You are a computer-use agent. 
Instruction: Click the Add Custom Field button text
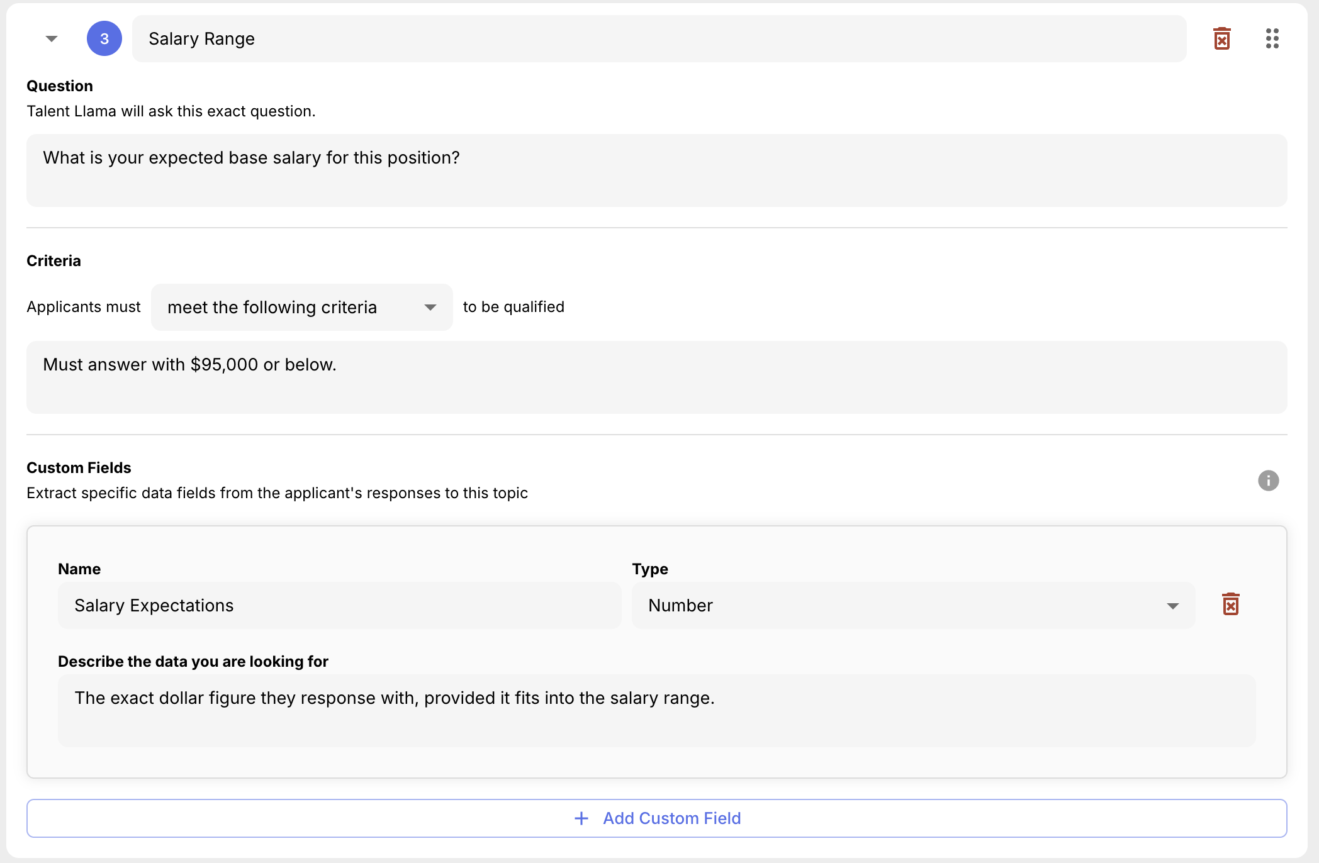click(671, 818)
